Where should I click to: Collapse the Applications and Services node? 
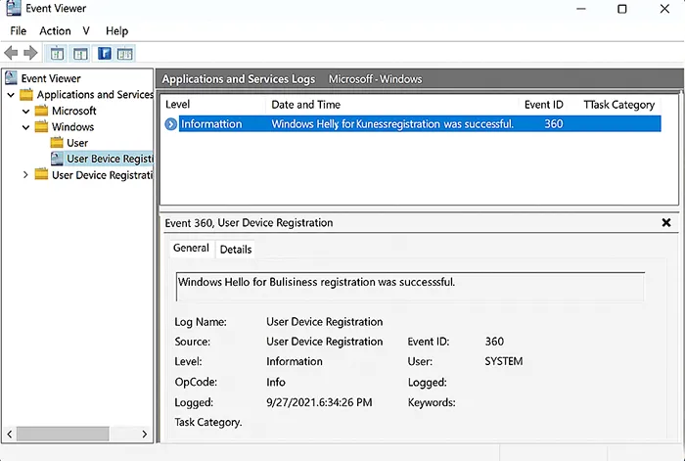click(11, 95)
